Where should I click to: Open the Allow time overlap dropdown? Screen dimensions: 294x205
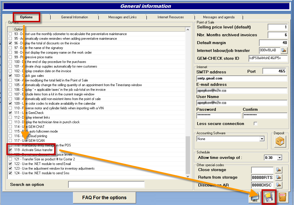point(280,158)
